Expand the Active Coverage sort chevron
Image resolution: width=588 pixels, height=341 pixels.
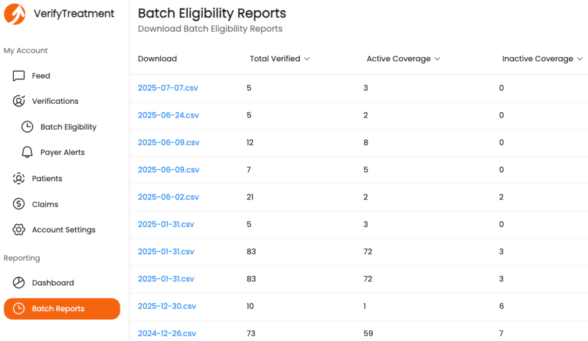coord(437,59)
